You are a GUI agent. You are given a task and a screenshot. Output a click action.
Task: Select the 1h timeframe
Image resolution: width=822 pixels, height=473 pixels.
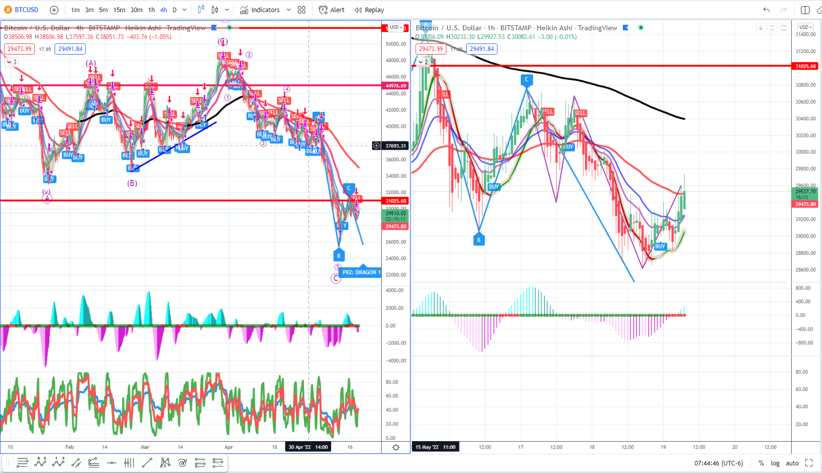coord(152,10)
